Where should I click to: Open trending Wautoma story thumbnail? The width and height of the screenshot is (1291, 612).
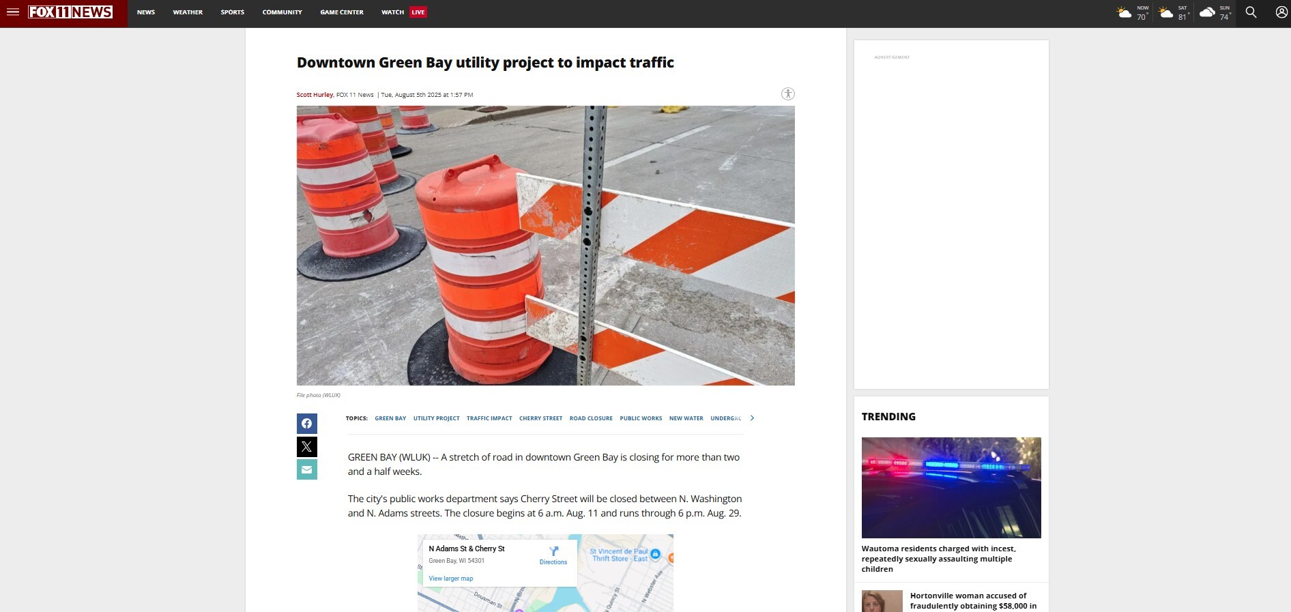(951, 488)
